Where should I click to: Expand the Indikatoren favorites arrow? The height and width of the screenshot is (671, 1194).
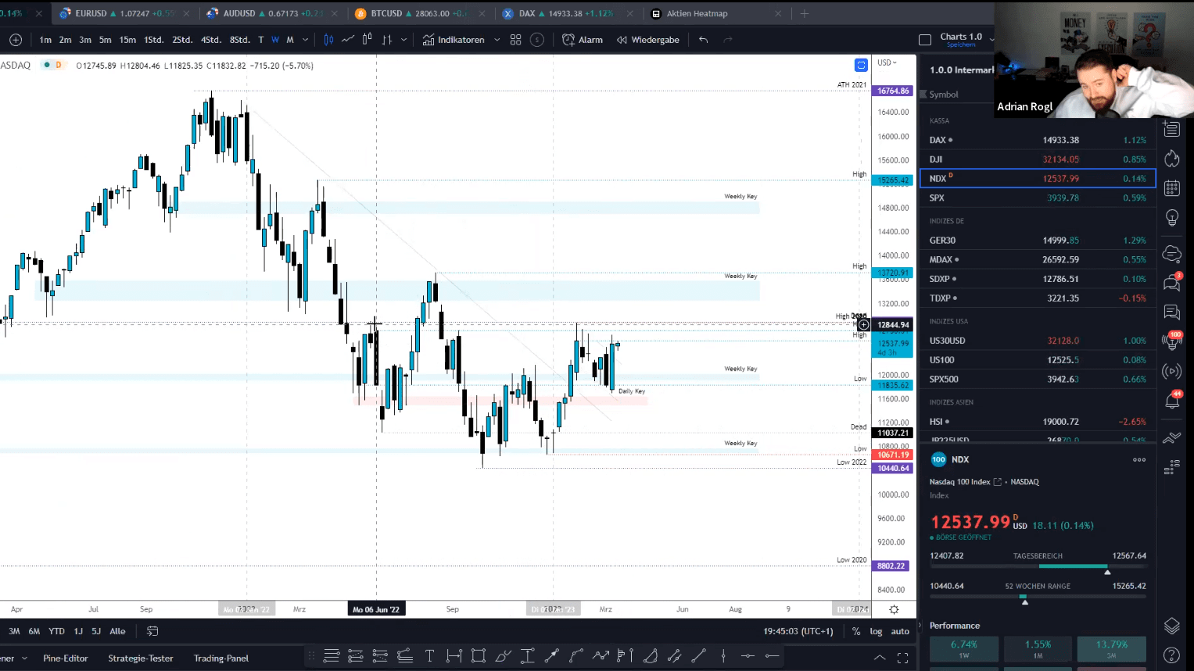pyautogui.click(x=497, y=40)
